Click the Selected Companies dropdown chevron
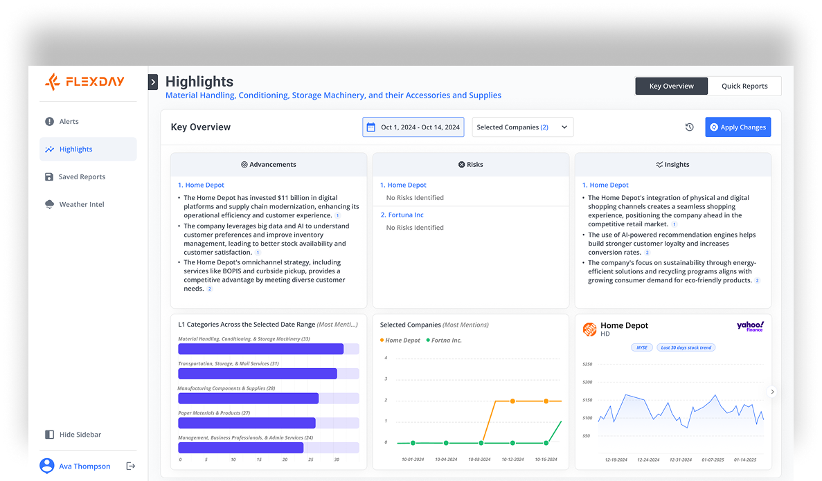 [564, 127]
